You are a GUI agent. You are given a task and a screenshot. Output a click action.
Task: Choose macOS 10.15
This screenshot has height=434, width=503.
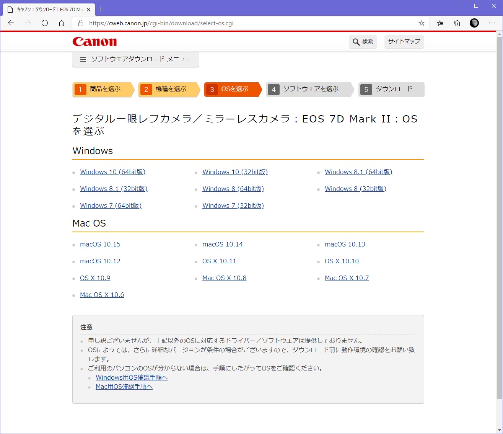[x=100, y=244]
